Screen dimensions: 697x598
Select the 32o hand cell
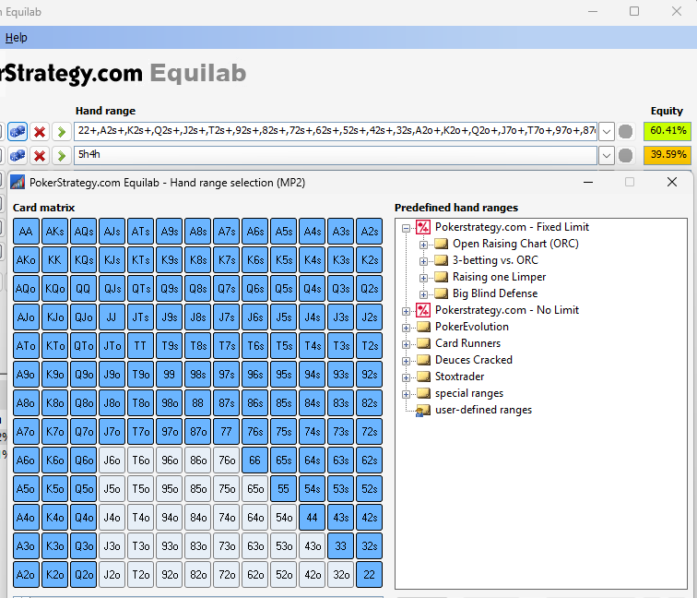click(341, 574)
